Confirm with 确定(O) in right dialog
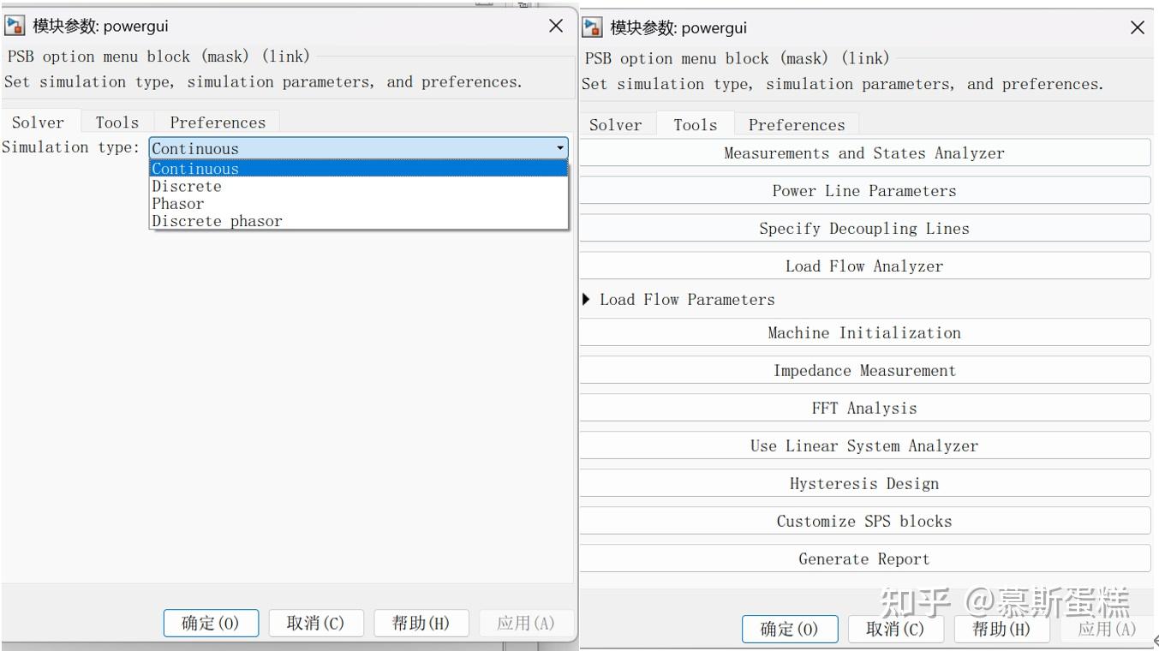The width and height of the screenshot is (1159, 651). (790, 630)
